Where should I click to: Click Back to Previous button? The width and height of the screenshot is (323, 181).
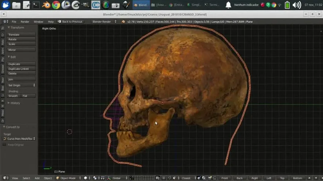[70, 22]
